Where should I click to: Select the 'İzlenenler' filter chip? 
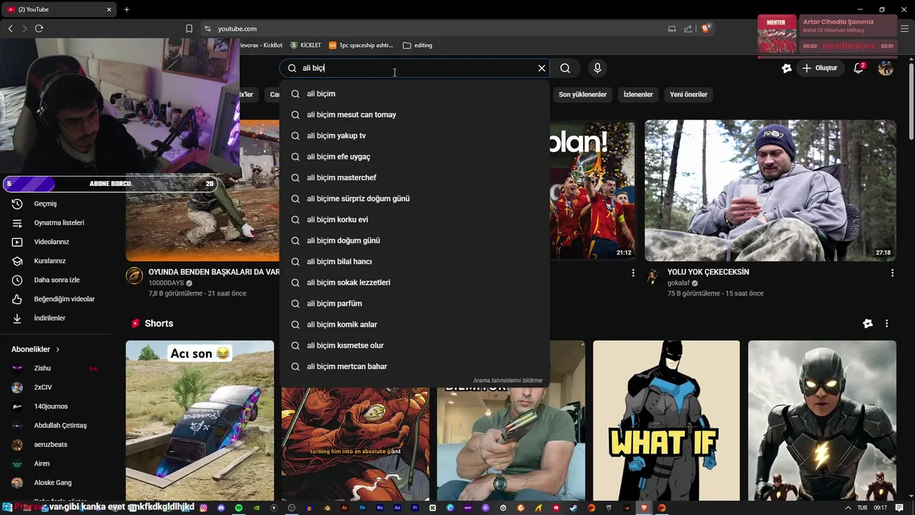coord(638,94)
